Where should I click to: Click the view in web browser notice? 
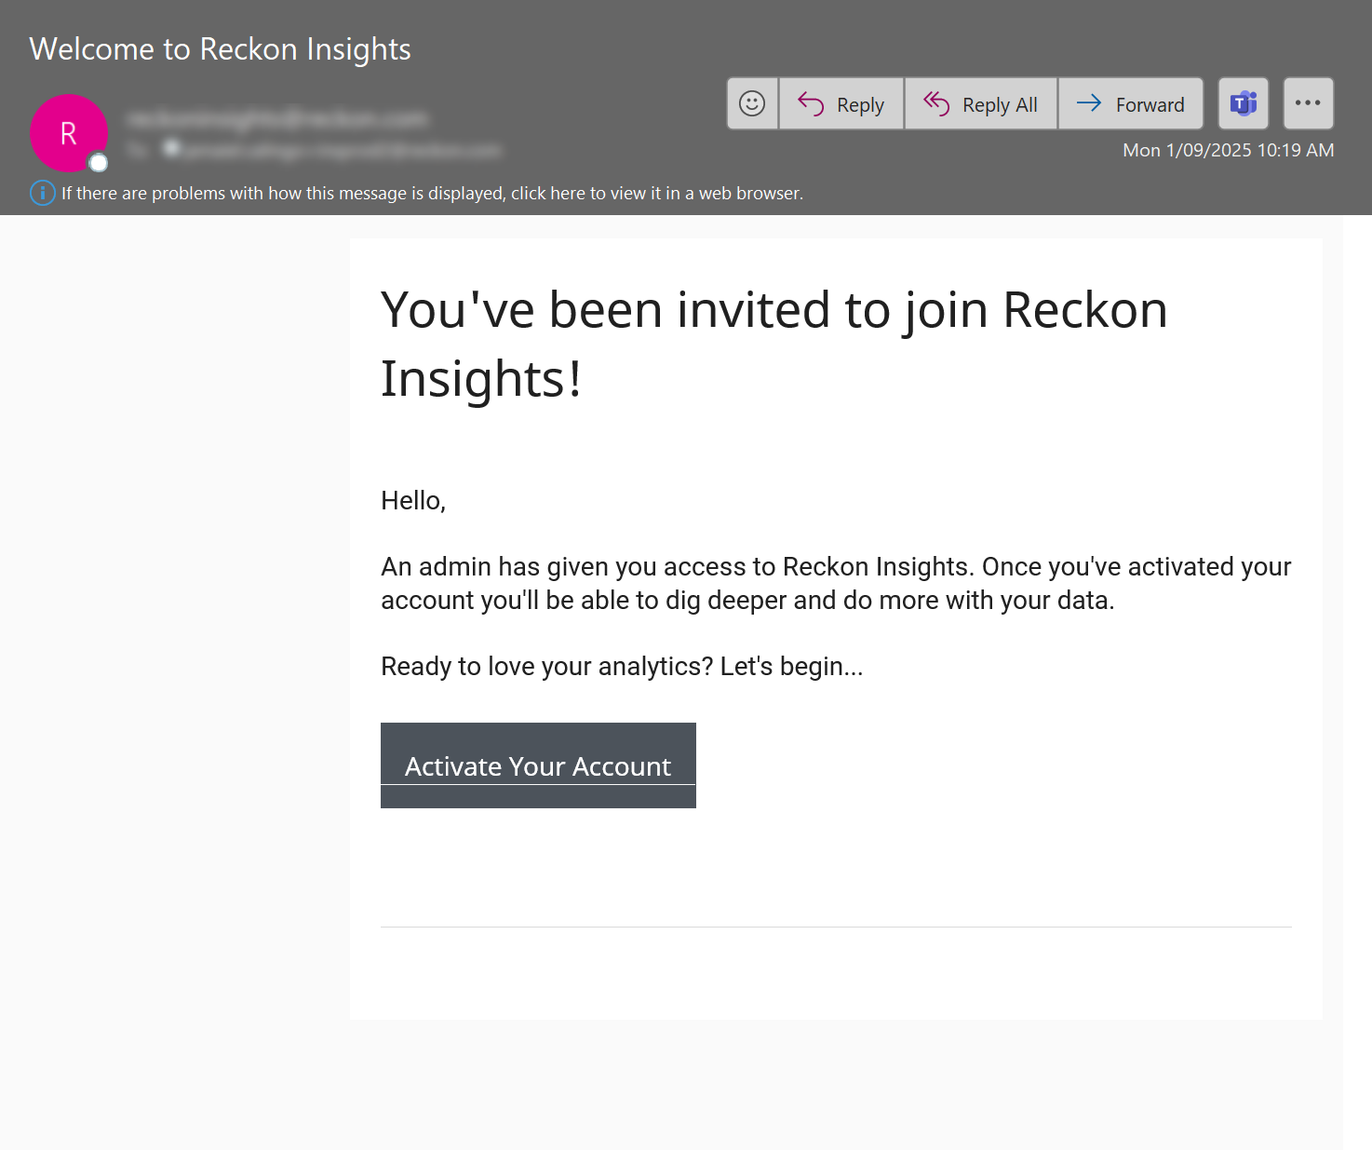(432, 194)
